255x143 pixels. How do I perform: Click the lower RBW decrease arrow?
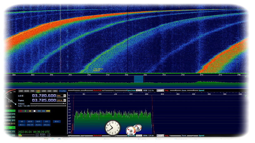click(137, 136)
